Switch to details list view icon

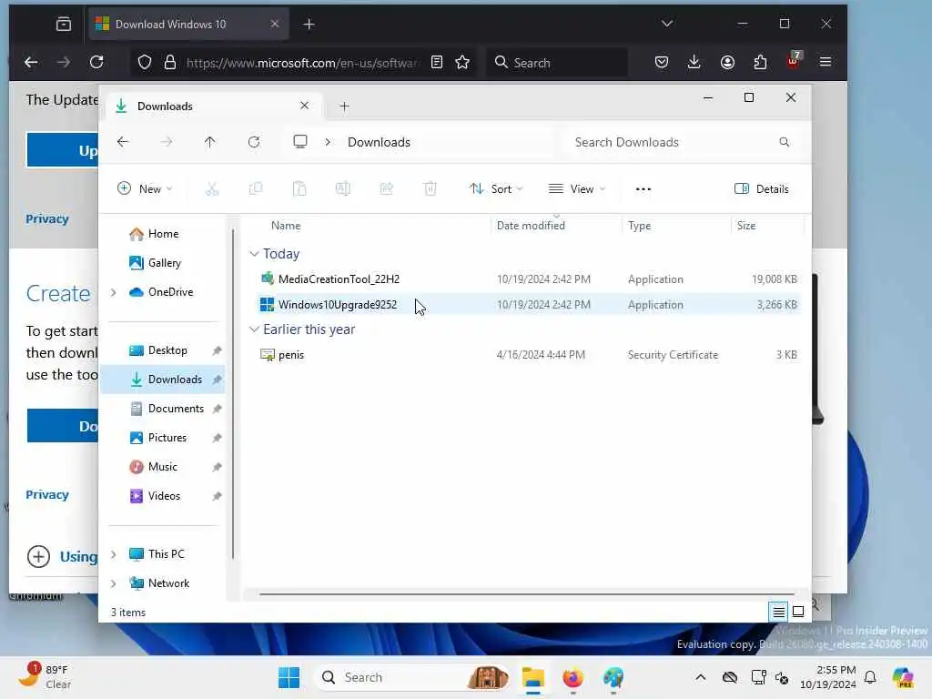coord(778,612)
